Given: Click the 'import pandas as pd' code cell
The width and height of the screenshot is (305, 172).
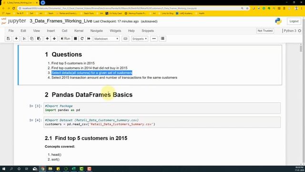Looking at the screenshot, I should tap(162, 108).
